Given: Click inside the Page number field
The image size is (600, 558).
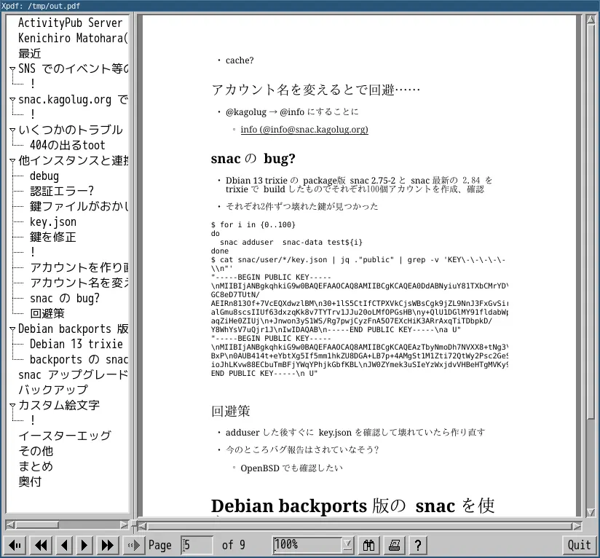Looking at the screenshot, I should click(197, 545).
